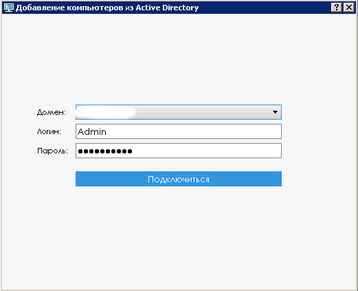
Task: Click the empty title bar area beside the help button
Action: click(263, 8)
